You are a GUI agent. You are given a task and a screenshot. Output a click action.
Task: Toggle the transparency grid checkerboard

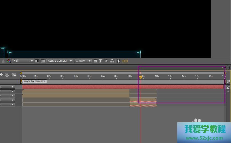[x=43, y=61]
